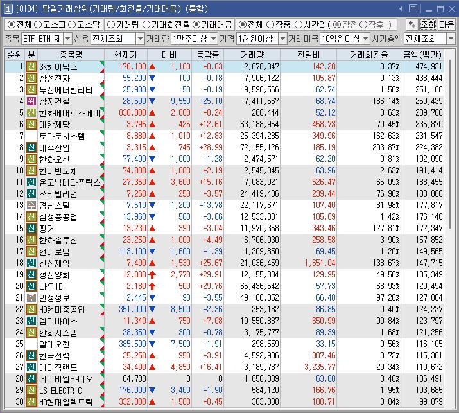The width and height of the screenshot is (459, 413).
Task: Sort by the 현재가 column header
Action: coord(126,55)
